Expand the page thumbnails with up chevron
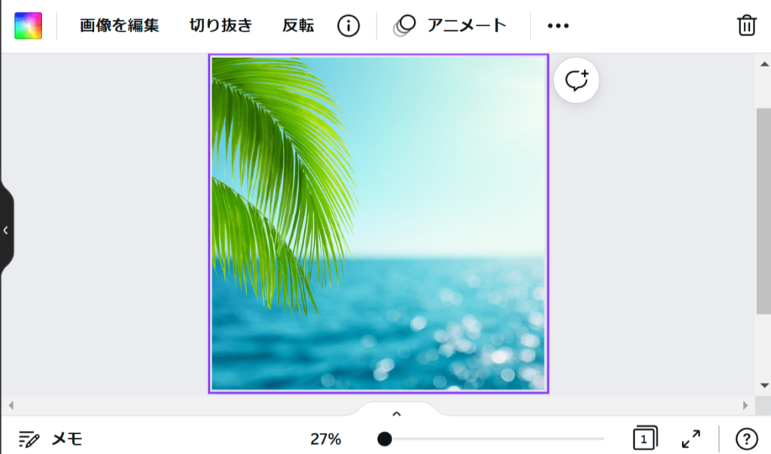The height and width of the screenshot is (454, 771). click(396, 413)
